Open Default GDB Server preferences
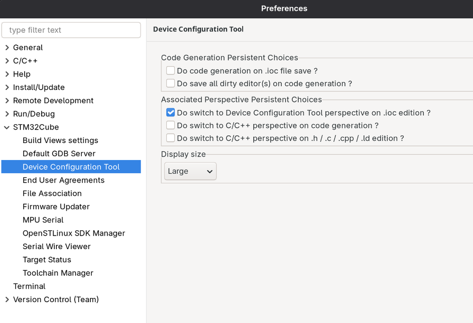The image size is (473, 323). click(59, 153)
